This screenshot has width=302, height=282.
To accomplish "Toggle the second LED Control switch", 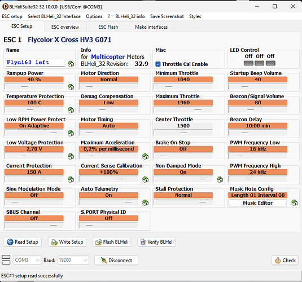I will pyautogui.click(x=260, y=63).
